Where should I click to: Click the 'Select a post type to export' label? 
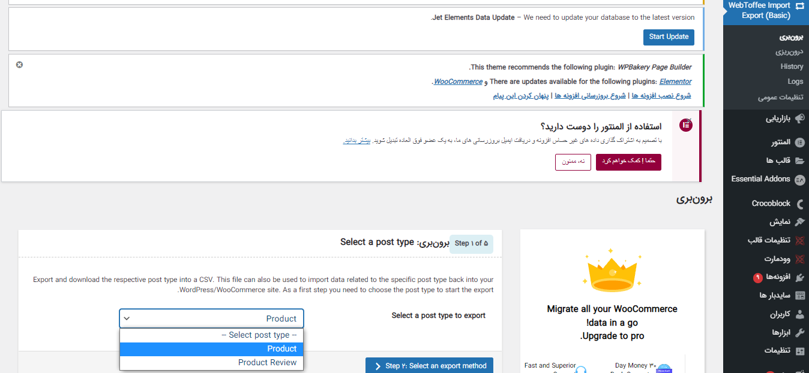click(439, 316)
